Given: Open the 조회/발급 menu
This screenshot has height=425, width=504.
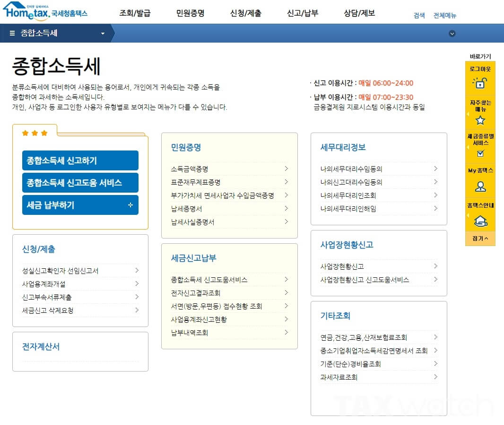Looking at the screenshot, I should coord(136,14).
